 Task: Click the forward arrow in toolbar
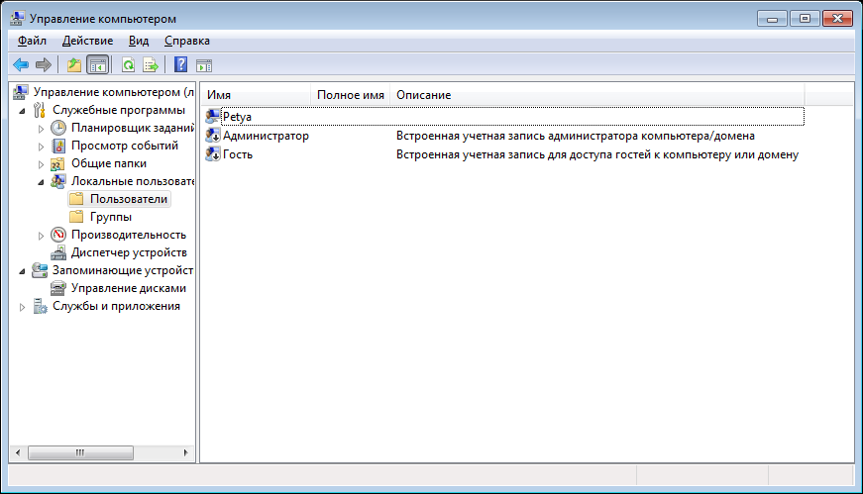point(44,65)
